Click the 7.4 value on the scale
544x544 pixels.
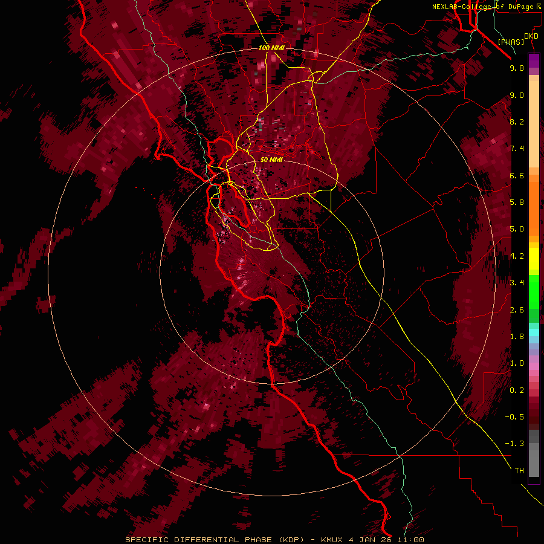click(517, 149)
